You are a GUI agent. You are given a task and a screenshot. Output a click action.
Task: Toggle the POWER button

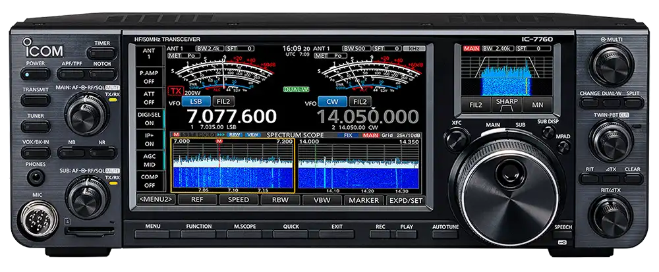[36, 74]
